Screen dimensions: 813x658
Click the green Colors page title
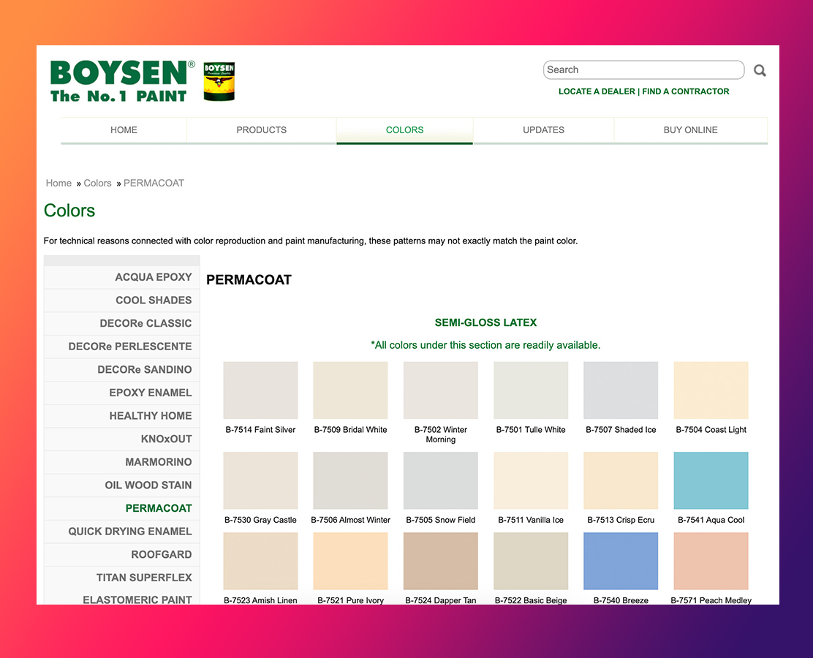(x=69, y=211)
